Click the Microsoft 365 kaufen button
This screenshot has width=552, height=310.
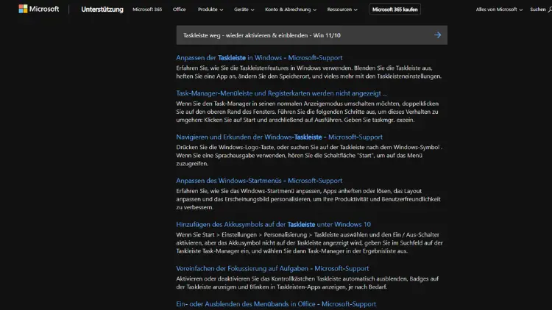tap(394, 10)
